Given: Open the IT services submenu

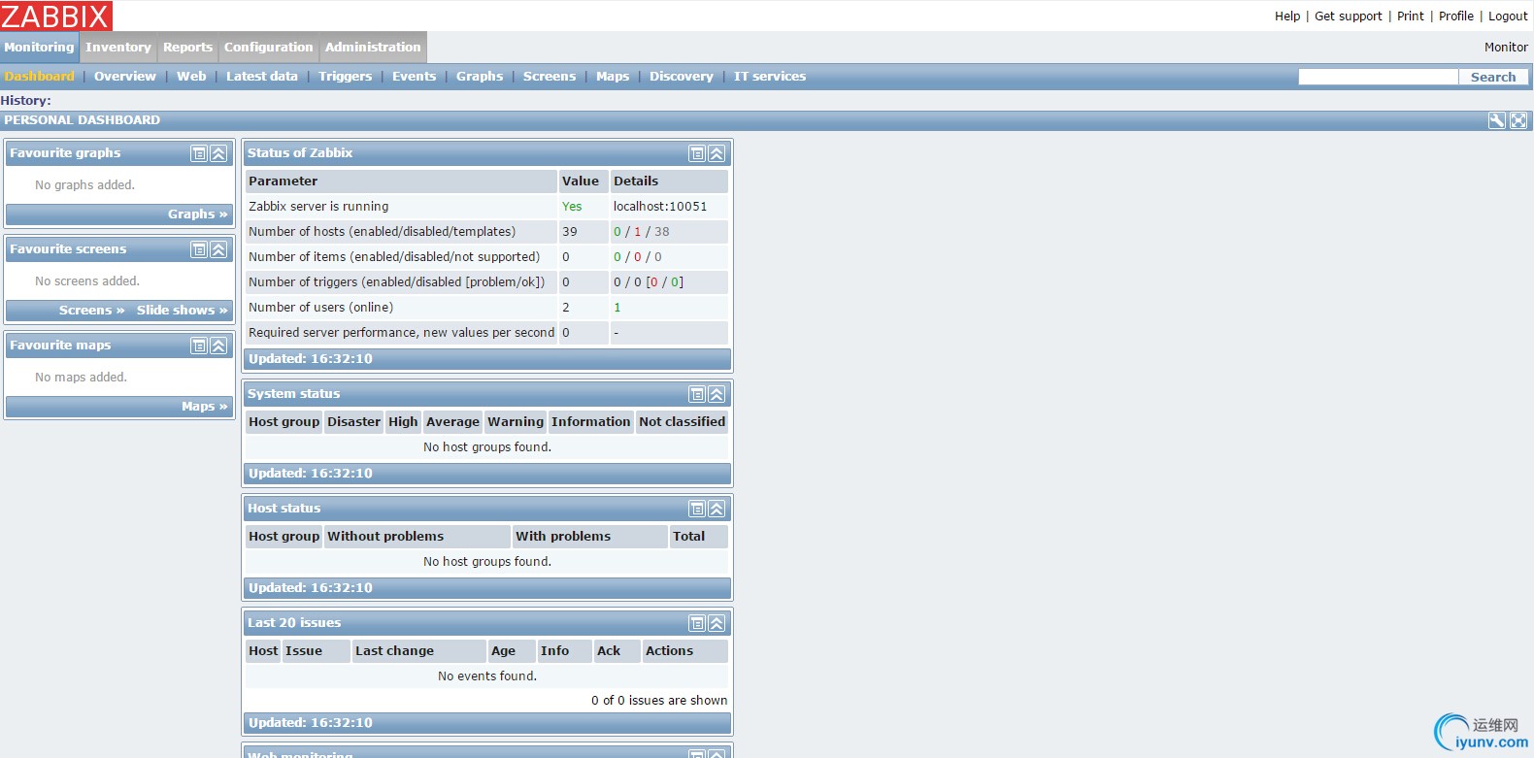Looking at the screenshot, I should 770,77.
